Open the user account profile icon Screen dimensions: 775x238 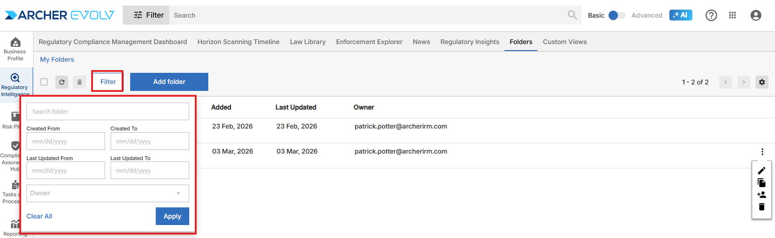(755, 15)
